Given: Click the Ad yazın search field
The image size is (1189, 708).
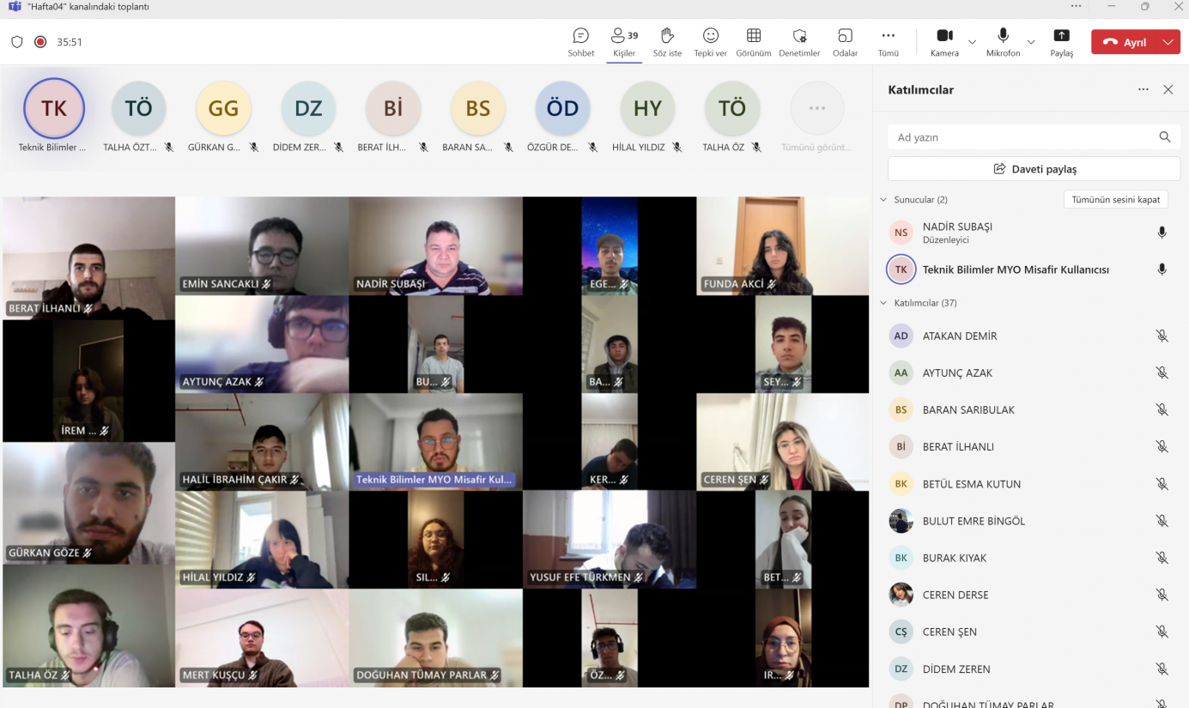Looking at the screenshot, I should coord(1022,137).
